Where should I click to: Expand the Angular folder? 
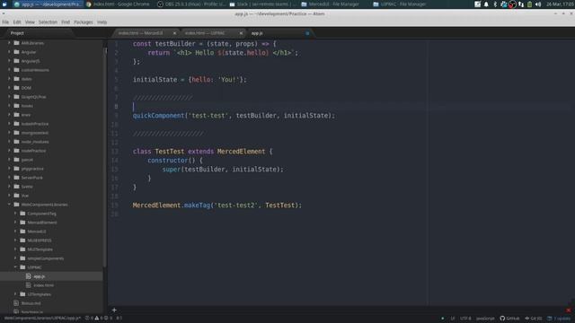coord(9,52)
